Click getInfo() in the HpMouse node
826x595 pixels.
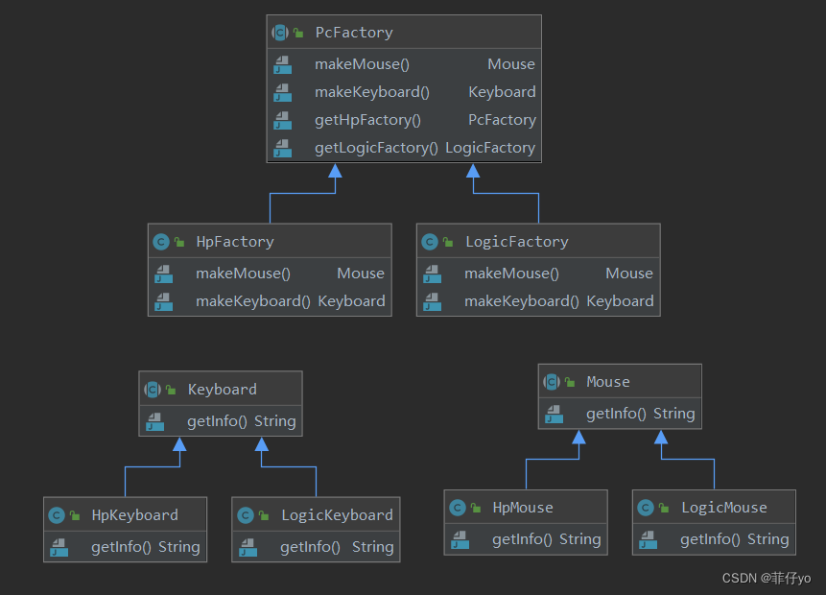point(523,539)
